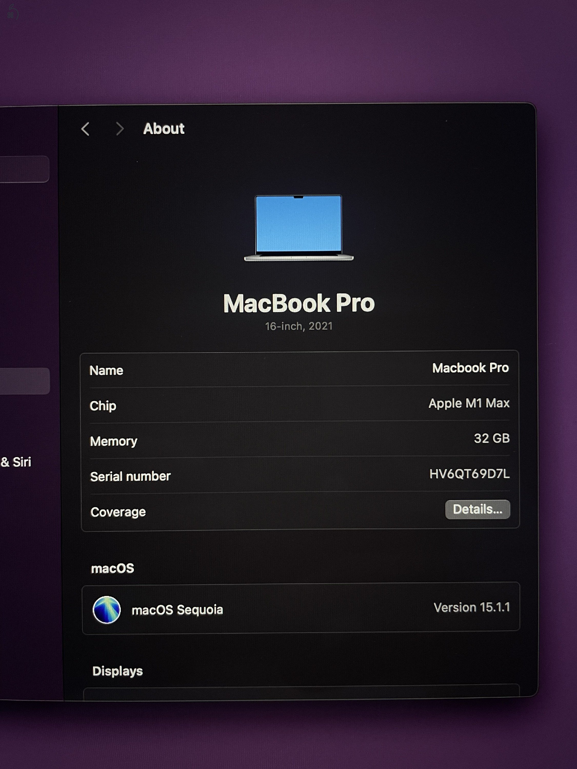This screenshot has width=577, height=769.
Task: Click the 'Serial number' row label
Action: tap(131, 476)
